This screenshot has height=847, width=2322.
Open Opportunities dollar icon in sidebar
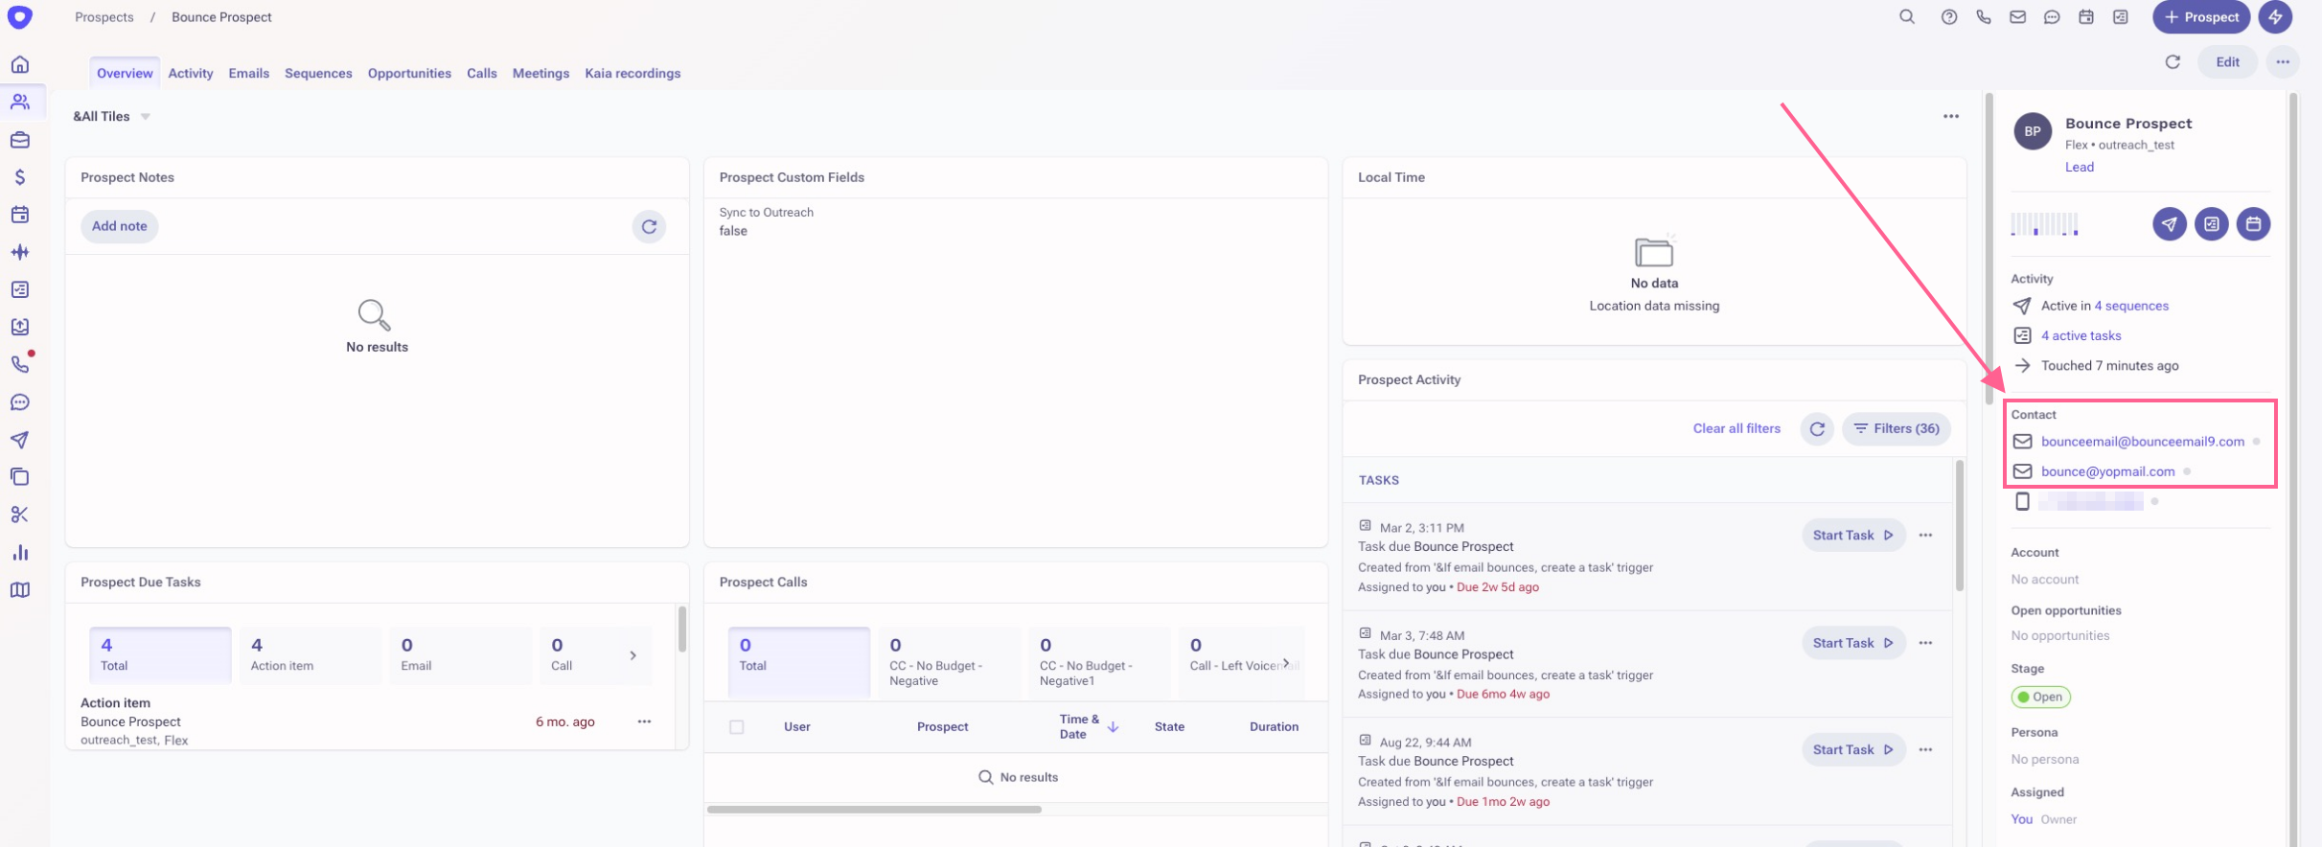click(19, 177)
